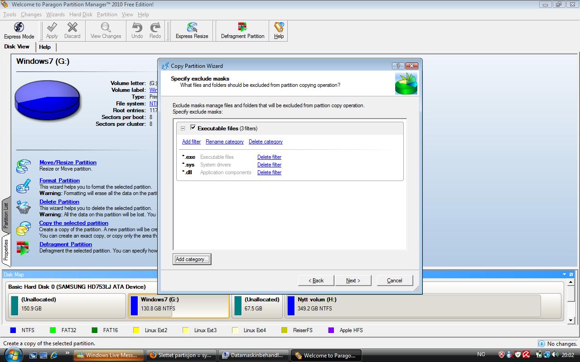The height and width of the screenshot is (362, 580).
Task: Open the Wizards menu
Action: (x=55, y=14)
